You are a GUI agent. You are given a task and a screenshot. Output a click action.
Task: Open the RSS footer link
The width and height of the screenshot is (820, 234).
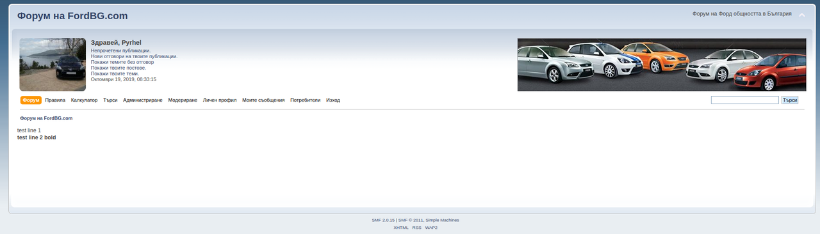417,228
